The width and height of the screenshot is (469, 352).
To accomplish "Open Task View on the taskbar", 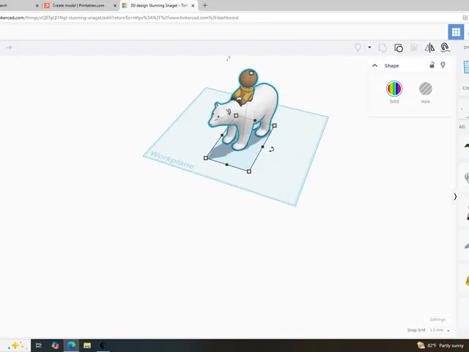I will coord(39,345).
